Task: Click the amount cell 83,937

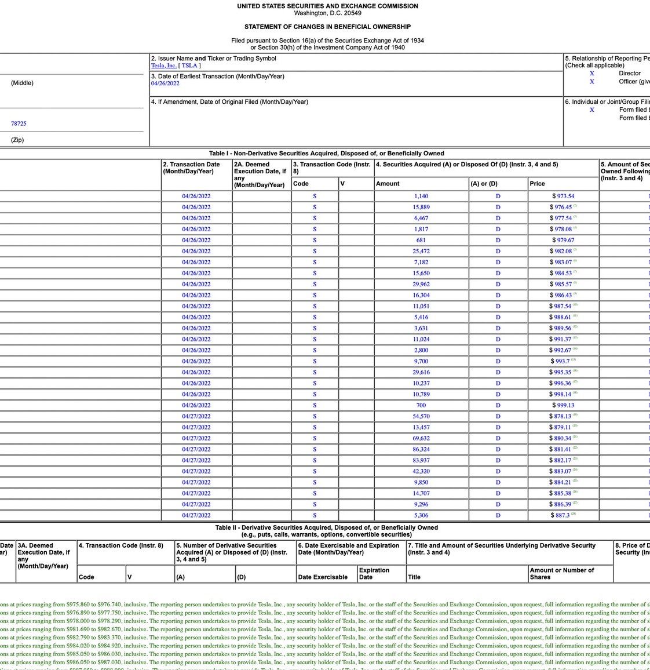Action: pyautogui.click(x=421, y=461)
